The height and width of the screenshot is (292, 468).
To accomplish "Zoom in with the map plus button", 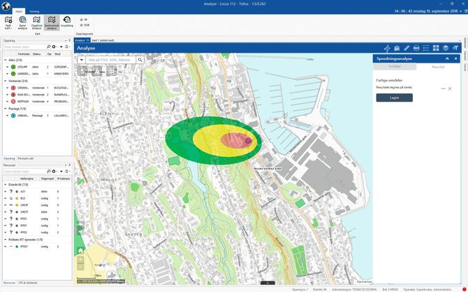I will point(80,259).
